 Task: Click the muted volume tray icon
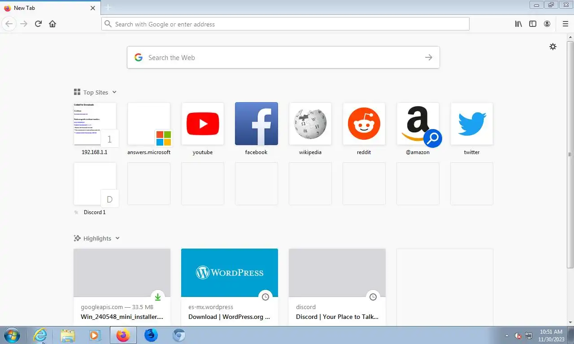pyautogui.click(x=518, y=335)
